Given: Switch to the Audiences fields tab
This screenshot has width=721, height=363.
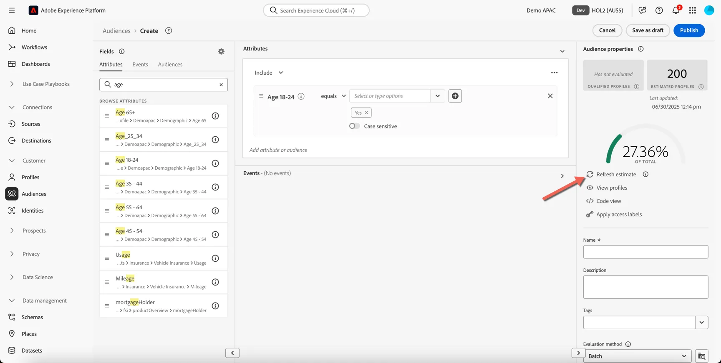Looking at the screenshot, I should 170,64.
